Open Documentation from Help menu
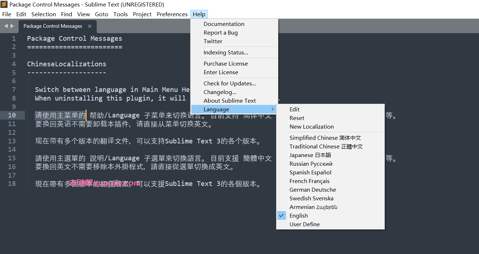Image resolution: width=479 pixels, height=254 pixels. pos(234,24)
